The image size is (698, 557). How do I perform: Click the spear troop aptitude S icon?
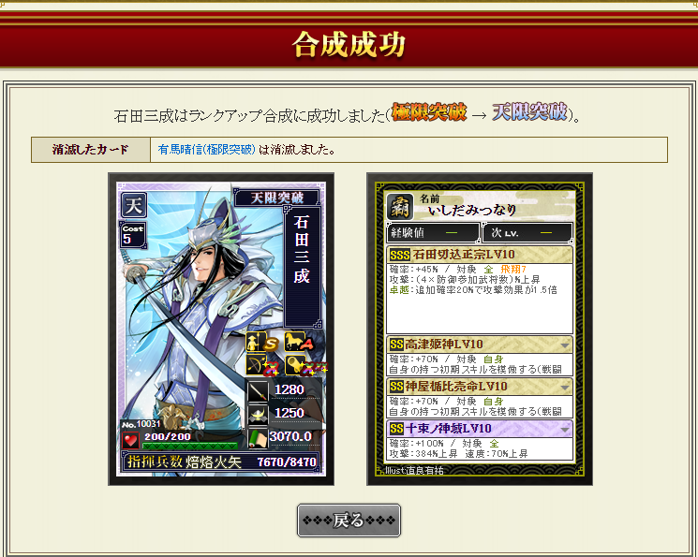[x=262, y=342]
